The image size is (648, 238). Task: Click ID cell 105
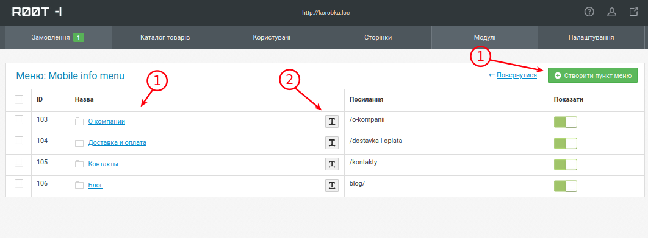[42, 162]
